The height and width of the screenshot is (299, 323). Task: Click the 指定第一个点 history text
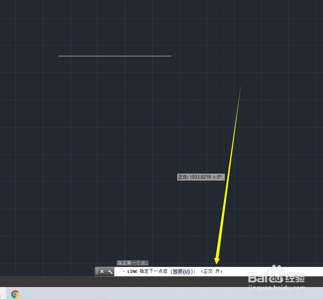[x=132, y=263]
